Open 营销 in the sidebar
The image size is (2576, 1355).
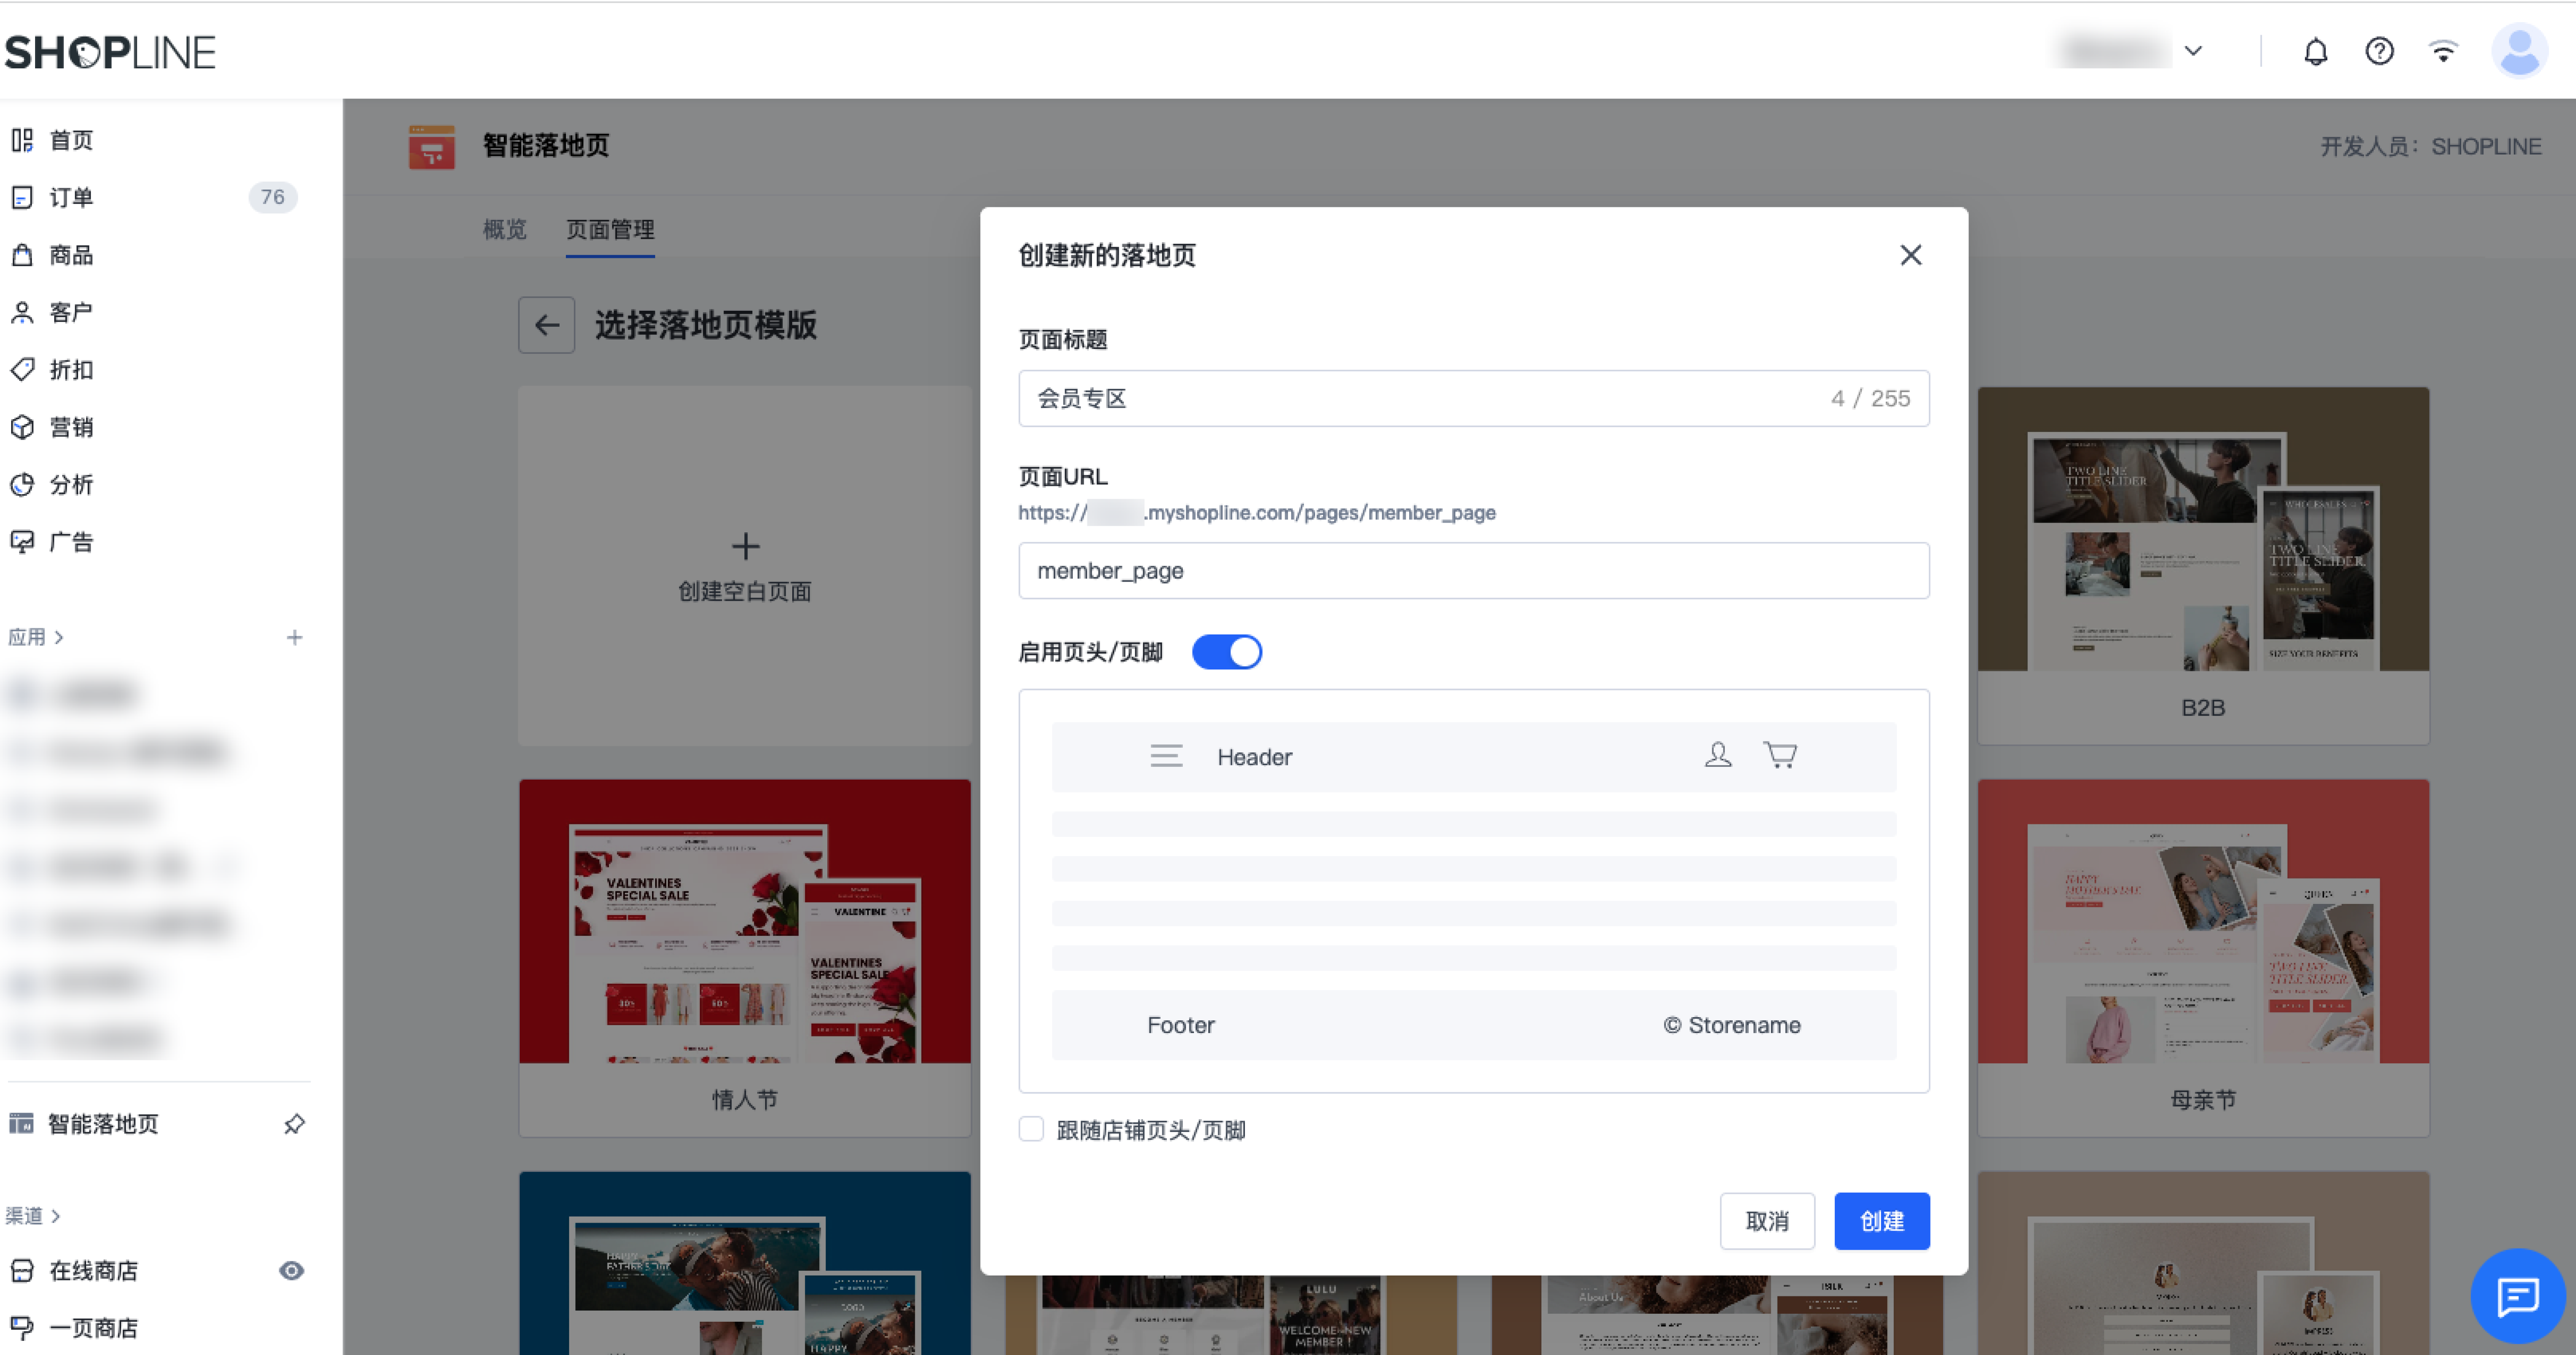71,427
